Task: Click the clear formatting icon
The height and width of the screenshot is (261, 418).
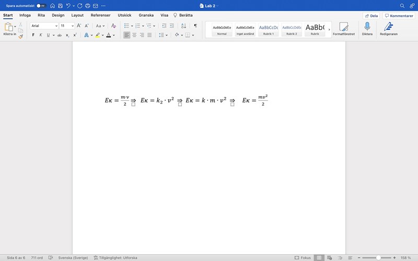Action: 113,26
